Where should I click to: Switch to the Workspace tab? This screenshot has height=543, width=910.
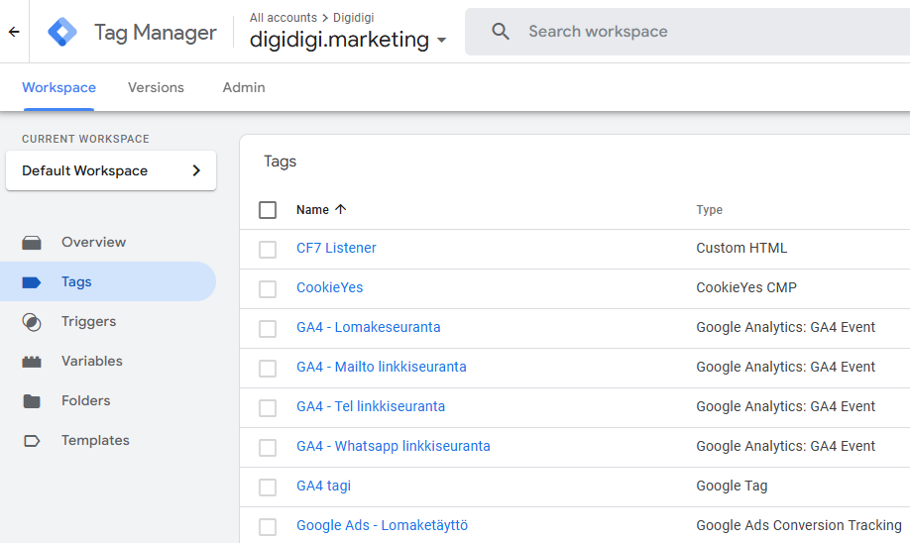58,87
